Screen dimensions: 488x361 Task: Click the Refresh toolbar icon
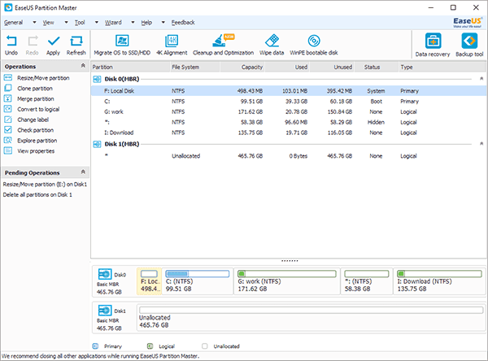[76, 41]
